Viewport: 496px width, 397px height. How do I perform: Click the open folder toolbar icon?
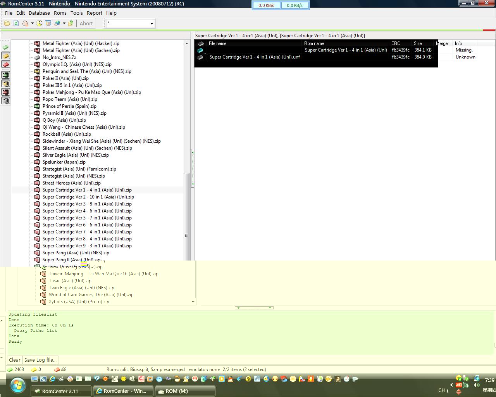coord(7,23)
